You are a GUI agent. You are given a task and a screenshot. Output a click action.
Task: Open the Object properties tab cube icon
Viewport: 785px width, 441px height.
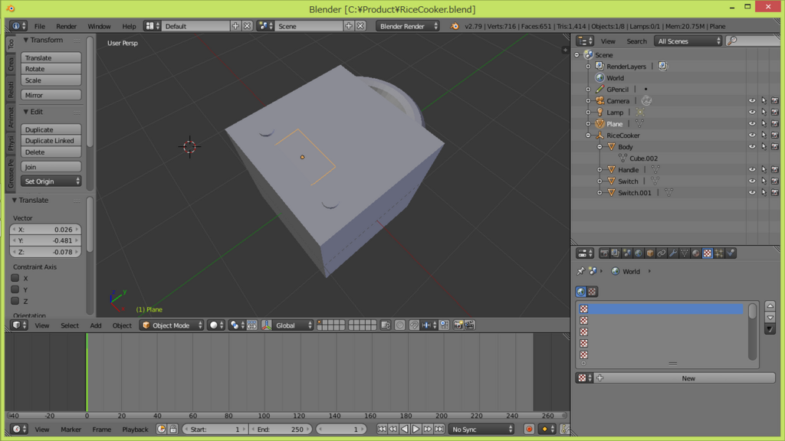coord(650,253)
